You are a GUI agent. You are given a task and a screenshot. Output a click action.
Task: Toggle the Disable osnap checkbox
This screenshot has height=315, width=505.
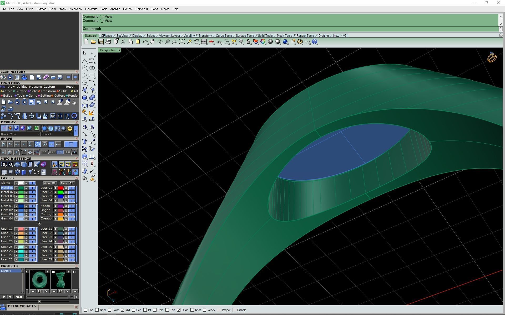(234, 310)
